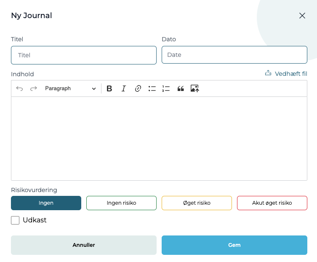Focus the Titel input field

tap(84, 55)
